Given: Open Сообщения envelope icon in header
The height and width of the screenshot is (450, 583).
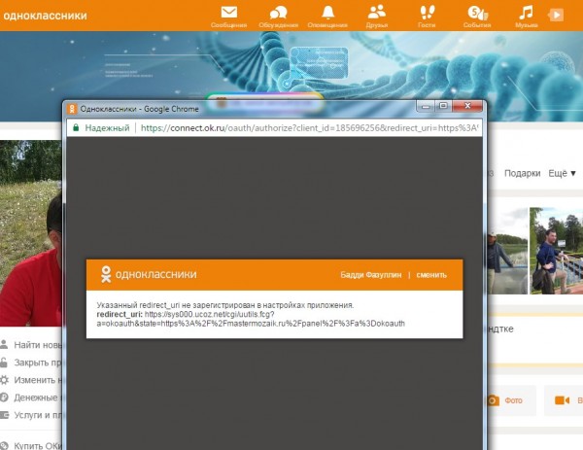Looking at the screenshot, I should (228, 13).
